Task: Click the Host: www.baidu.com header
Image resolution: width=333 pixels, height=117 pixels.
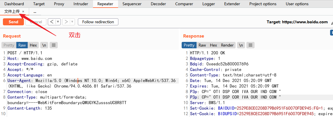Action: click(30, 58)
